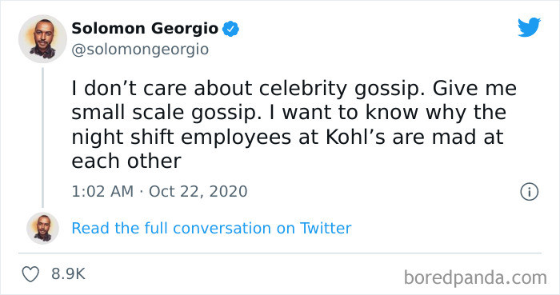Click the blue verified checkmark badge
560x295 pixels.
tap(230, 29)
